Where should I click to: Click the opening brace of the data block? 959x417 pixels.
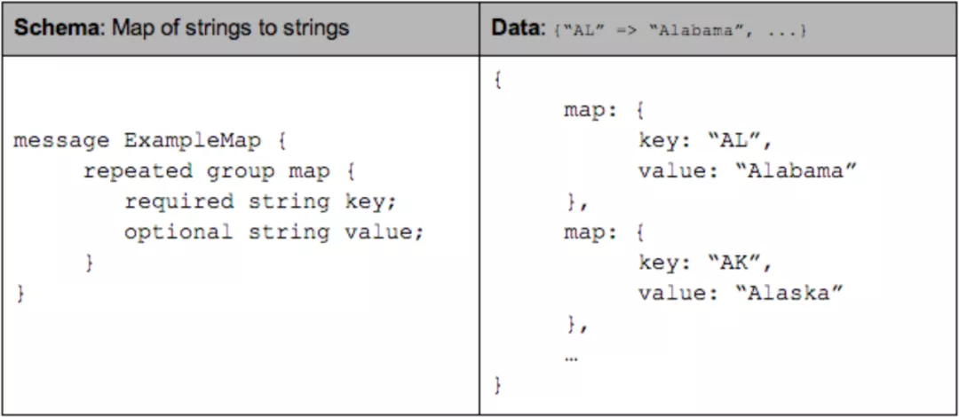point(498,81)
